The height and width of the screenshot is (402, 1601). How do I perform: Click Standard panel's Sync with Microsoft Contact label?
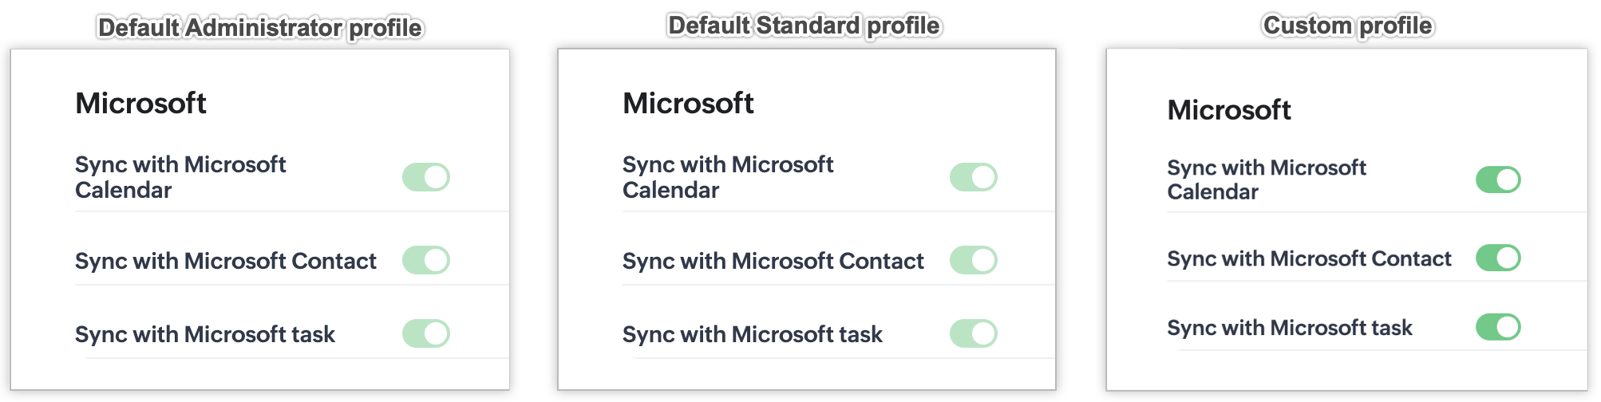click(773, 261)
